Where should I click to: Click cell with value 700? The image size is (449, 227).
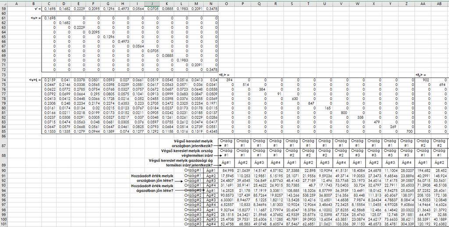click(x=406, y=131)
